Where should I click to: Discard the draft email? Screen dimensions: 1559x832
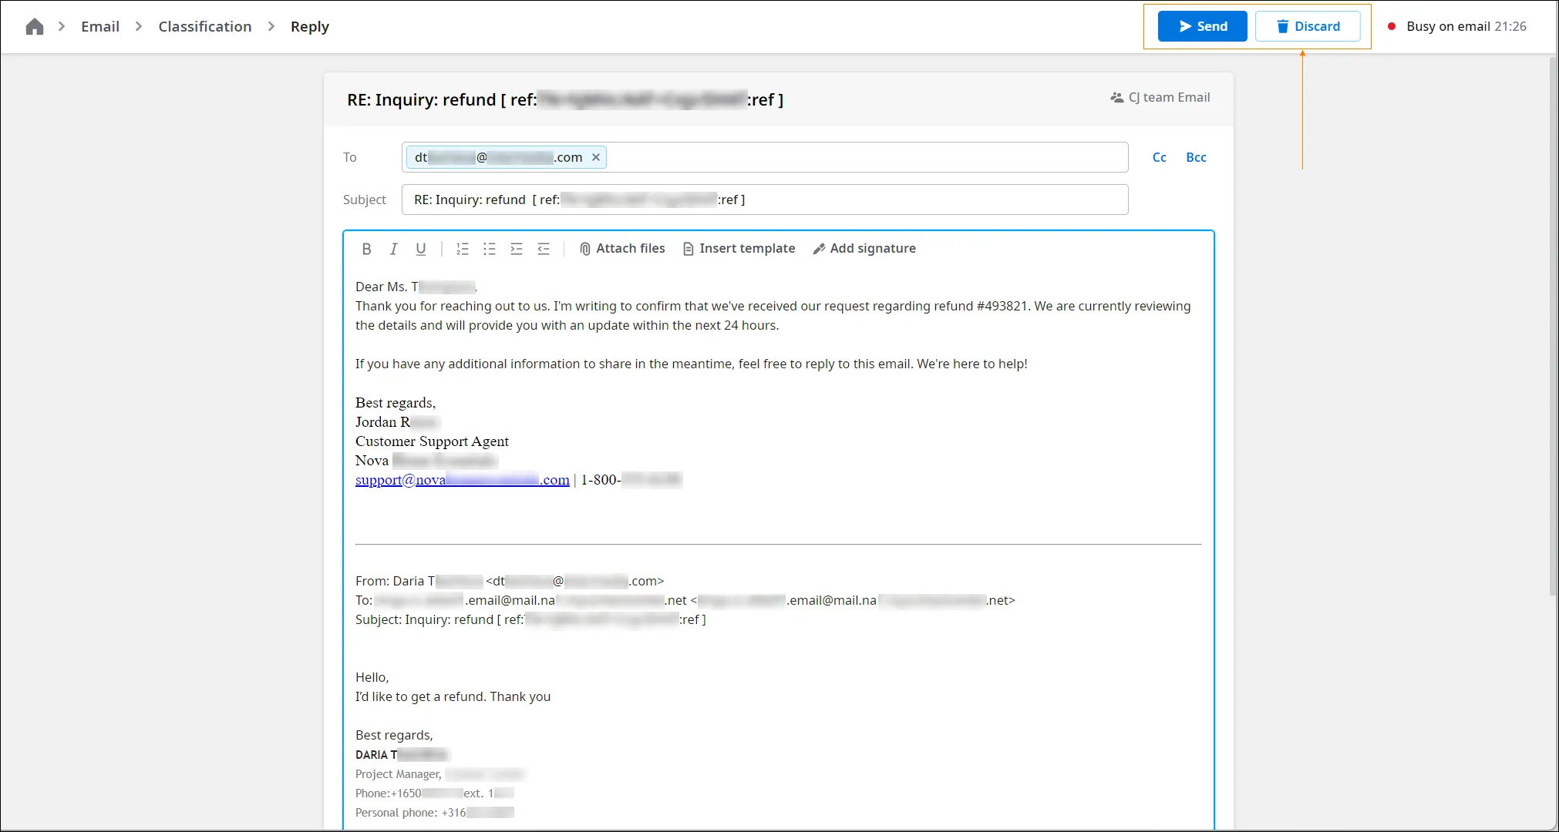[1308, 26]
